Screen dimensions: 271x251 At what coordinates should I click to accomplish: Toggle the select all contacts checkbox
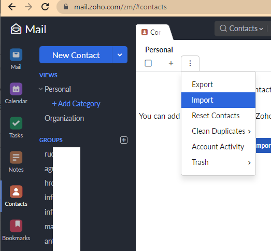tap(148, 63)
